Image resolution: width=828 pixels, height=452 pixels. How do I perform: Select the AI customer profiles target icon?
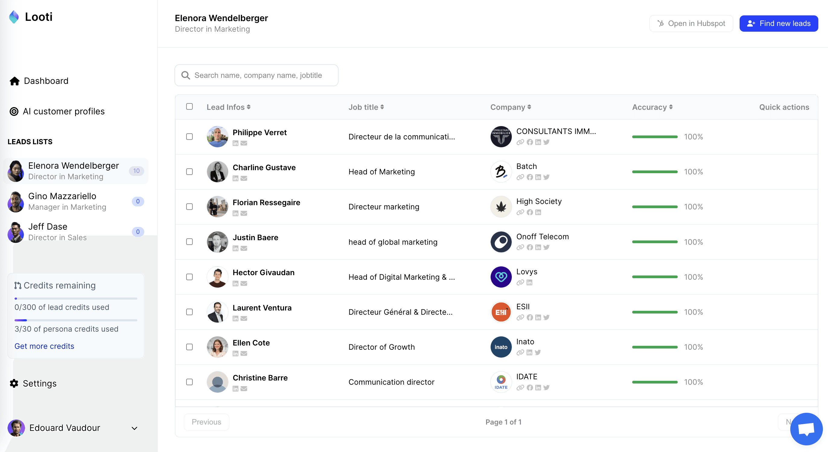click(14, 111)
